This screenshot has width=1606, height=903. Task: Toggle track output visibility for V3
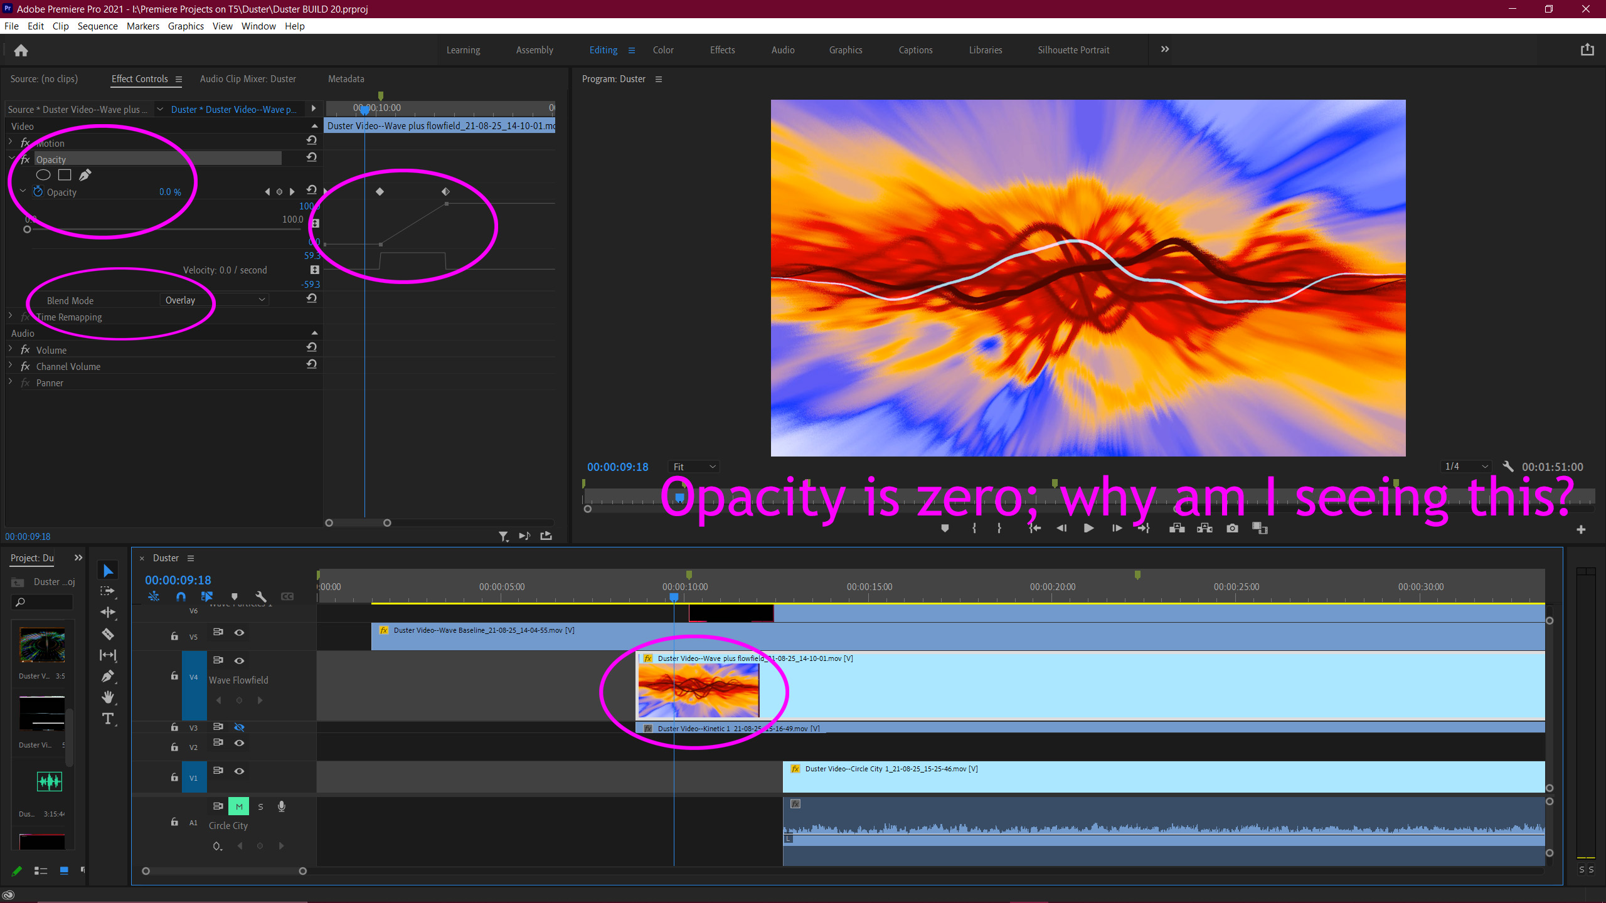pos(239,727)
